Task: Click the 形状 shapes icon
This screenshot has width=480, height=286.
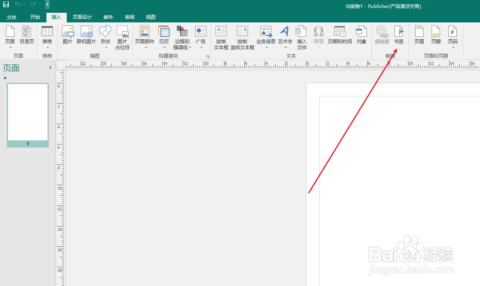Action: click(106, 31)
